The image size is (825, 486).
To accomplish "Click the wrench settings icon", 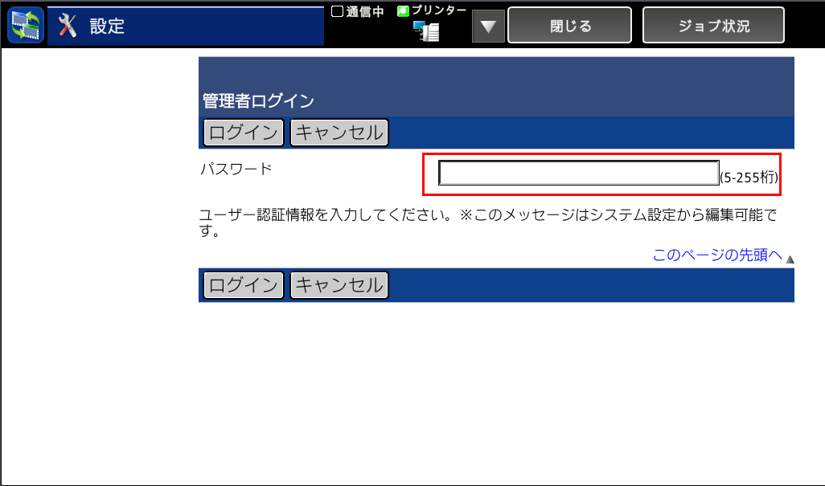I will coord(68,26).
